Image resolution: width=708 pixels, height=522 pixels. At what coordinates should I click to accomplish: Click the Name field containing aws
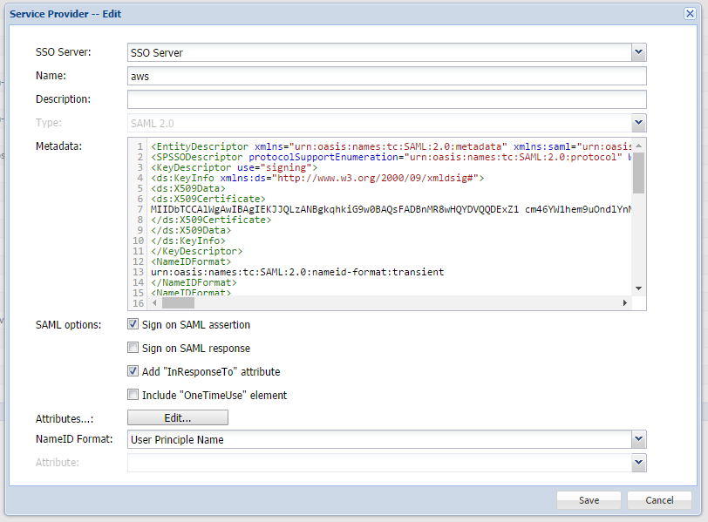[x=386, y=77]
